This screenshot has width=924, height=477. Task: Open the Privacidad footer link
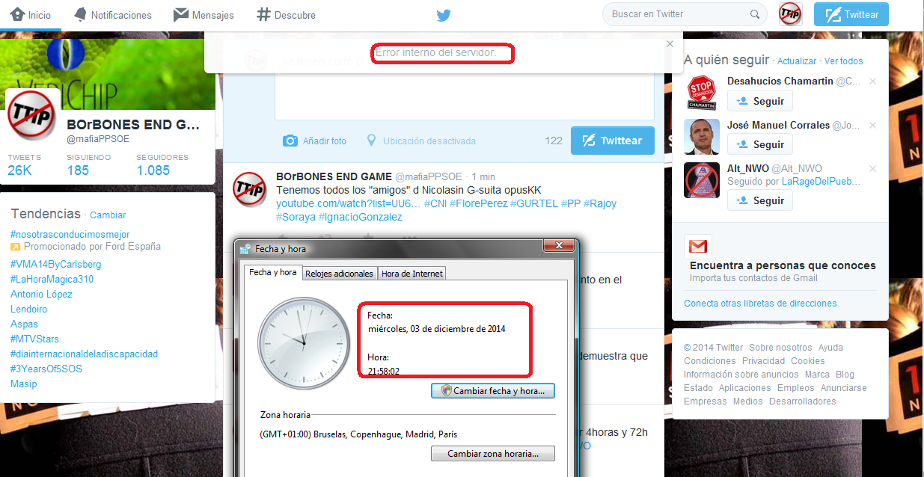(x=764, y=361)
